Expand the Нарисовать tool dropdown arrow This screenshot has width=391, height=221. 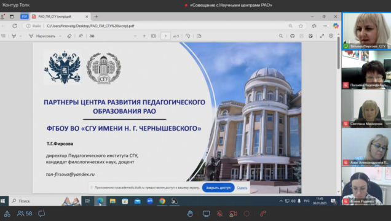(60, 36)
